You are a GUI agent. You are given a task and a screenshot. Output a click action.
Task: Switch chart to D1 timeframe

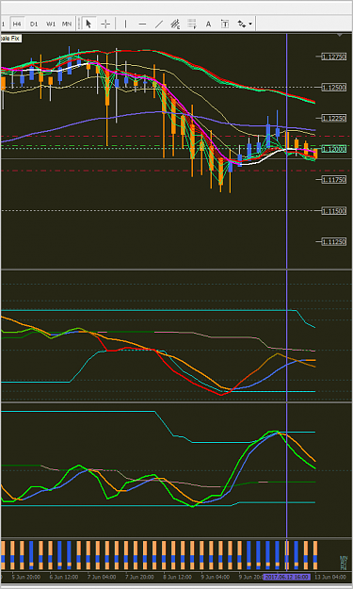point(34,25)
